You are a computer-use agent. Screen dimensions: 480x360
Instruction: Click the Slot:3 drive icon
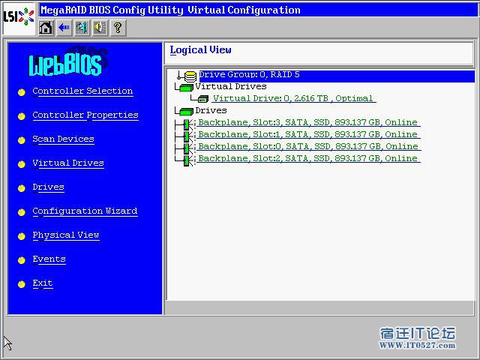(188, 124)
